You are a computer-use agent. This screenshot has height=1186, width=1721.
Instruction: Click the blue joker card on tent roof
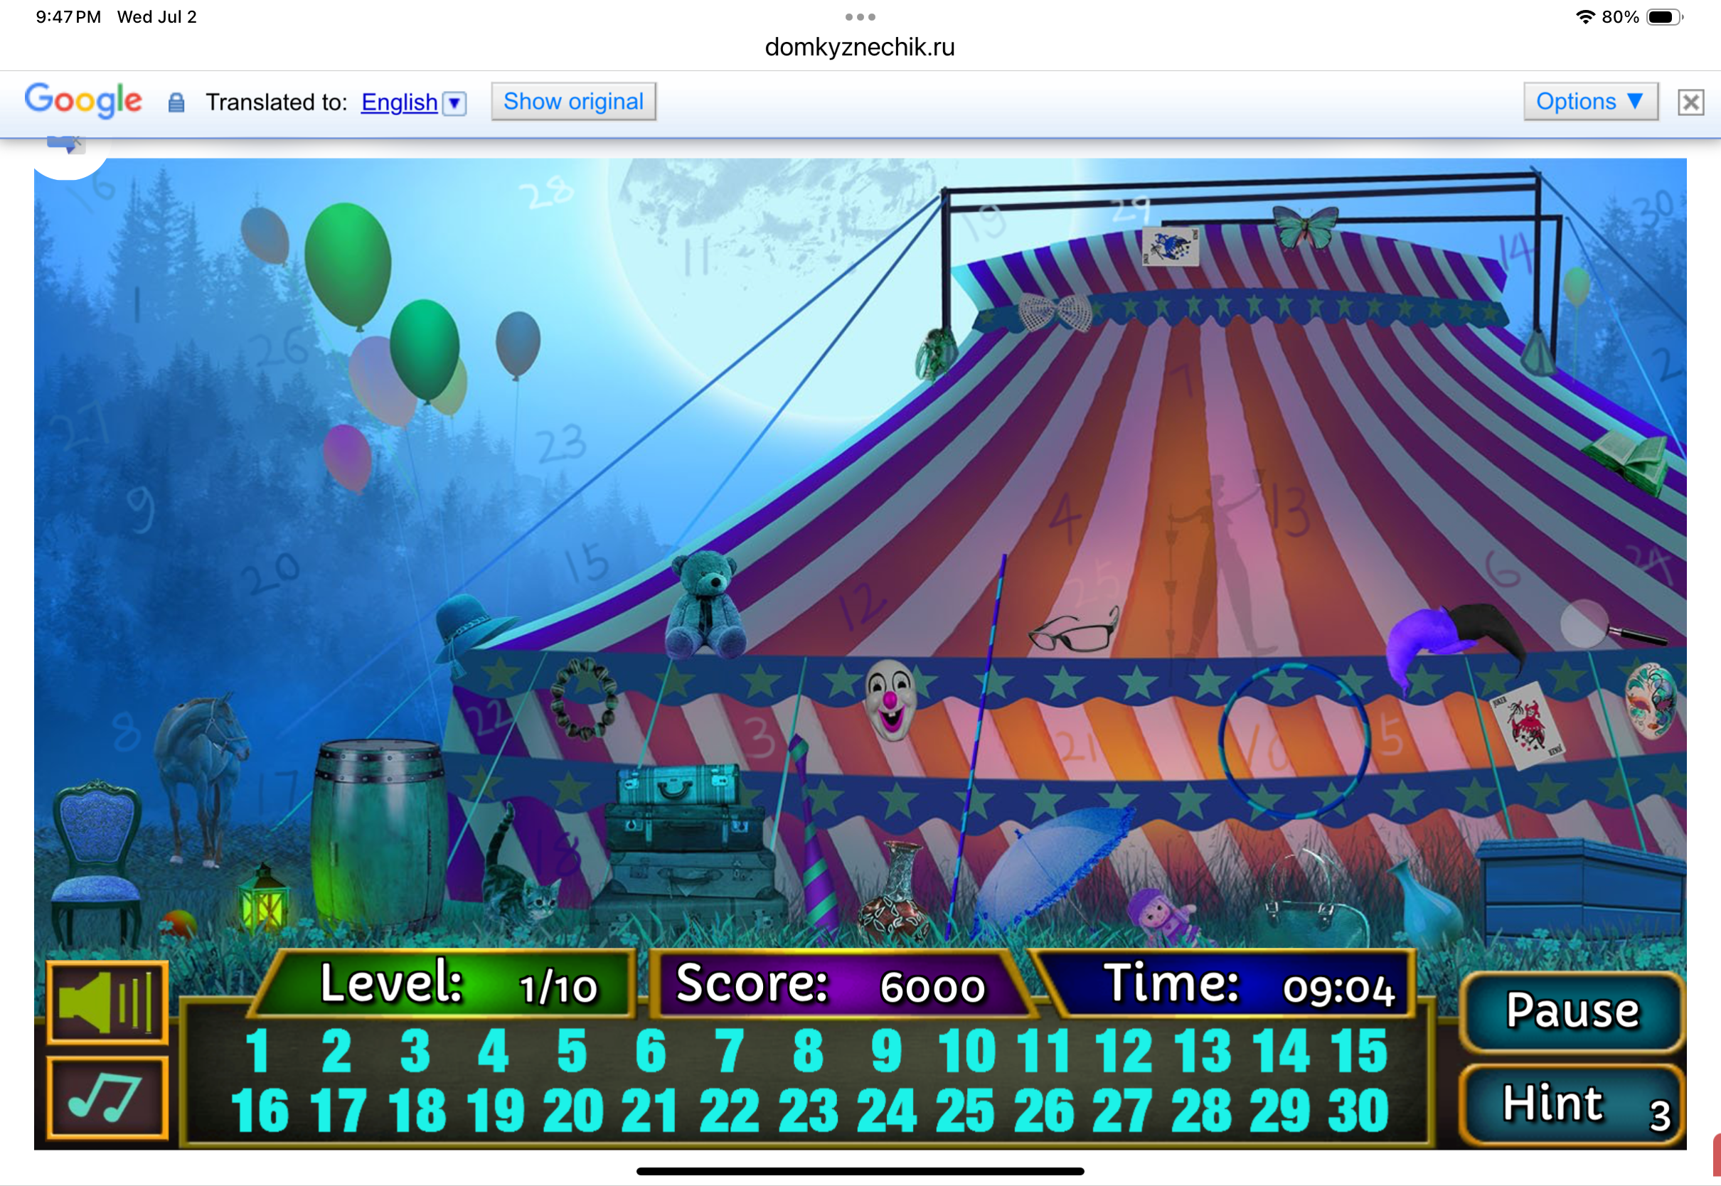tap(1171, 246)
